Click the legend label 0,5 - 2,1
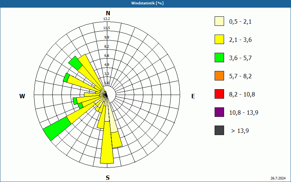 click(240, 22)
